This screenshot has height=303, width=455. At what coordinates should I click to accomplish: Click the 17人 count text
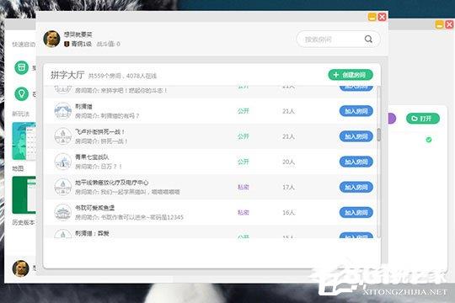(288, 188)
